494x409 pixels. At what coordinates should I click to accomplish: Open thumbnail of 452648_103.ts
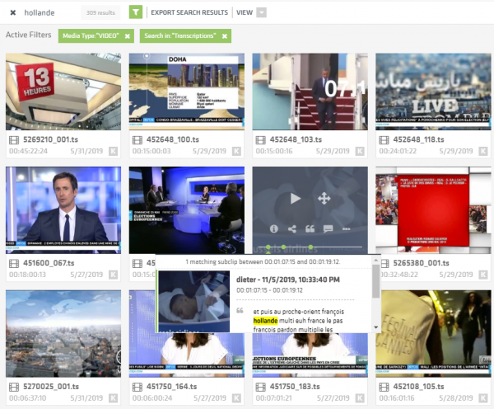310,92
